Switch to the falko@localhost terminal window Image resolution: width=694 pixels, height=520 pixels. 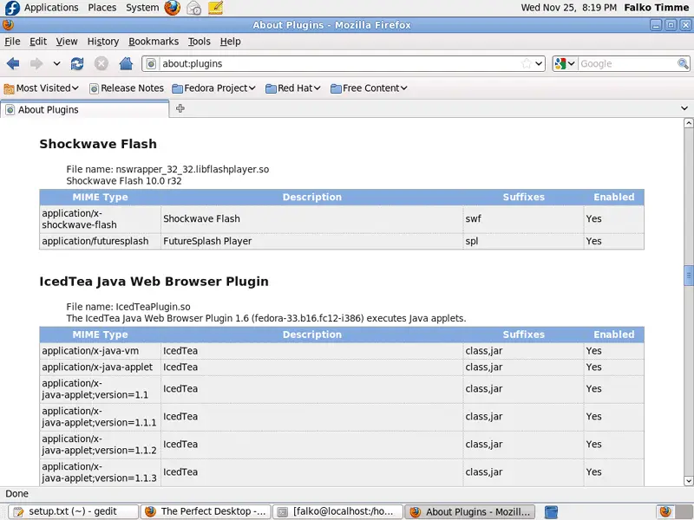(x=337, y=511)
